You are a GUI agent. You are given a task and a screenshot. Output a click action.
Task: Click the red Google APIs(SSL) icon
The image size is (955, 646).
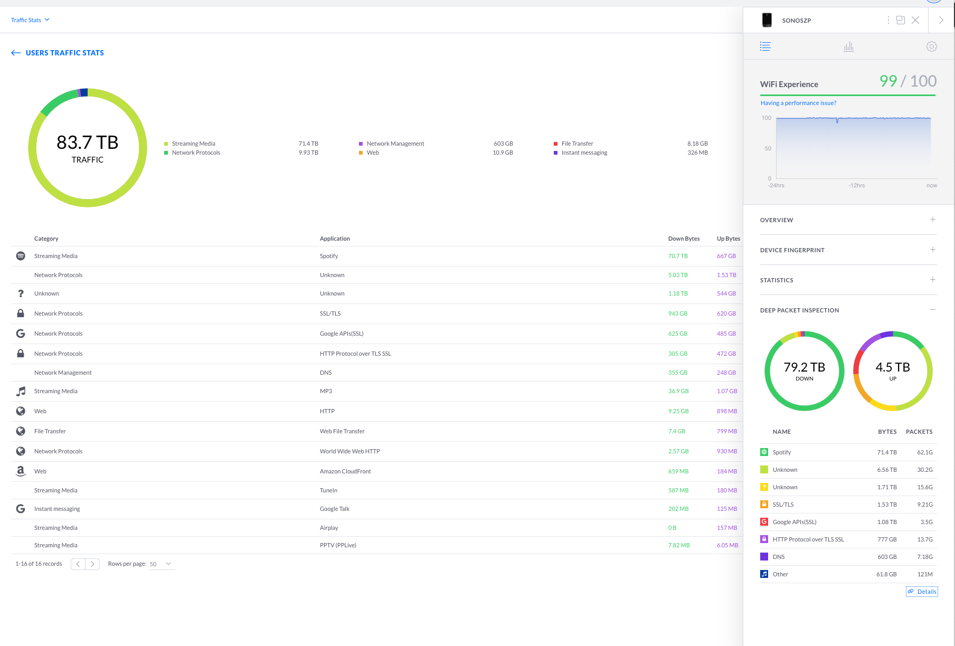(x=764, y=521)
